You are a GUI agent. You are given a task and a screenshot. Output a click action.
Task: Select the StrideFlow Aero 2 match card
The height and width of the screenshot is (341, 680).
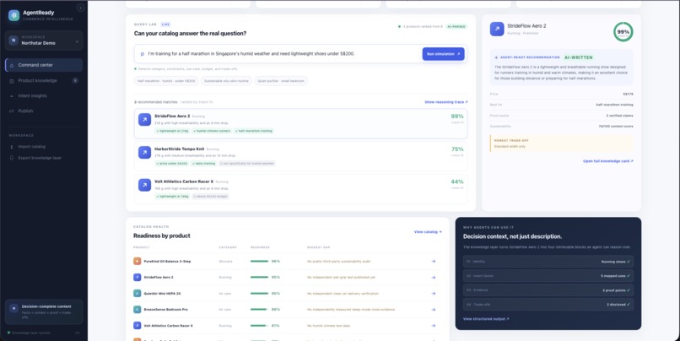pyautogui.click(x=300, y=123)
